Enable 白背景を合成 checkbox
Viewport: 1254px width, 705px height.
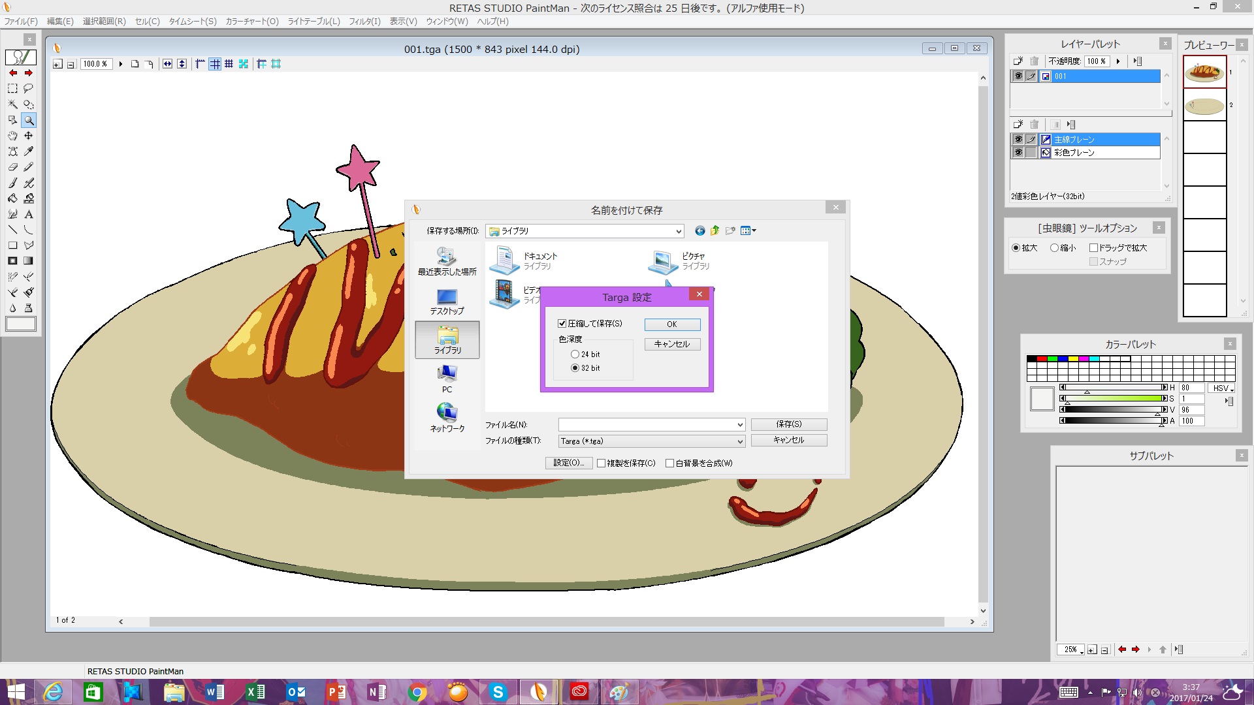pos(669,463)
